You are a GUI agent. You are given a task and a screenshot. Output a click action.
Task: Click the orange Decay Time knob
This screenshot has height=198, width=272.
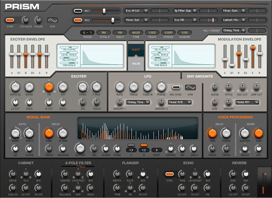(x=49, y=133)
